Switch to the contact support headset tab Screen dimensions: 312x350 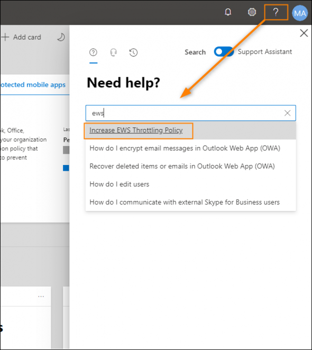pyautogui.click(x=114, y=52)
